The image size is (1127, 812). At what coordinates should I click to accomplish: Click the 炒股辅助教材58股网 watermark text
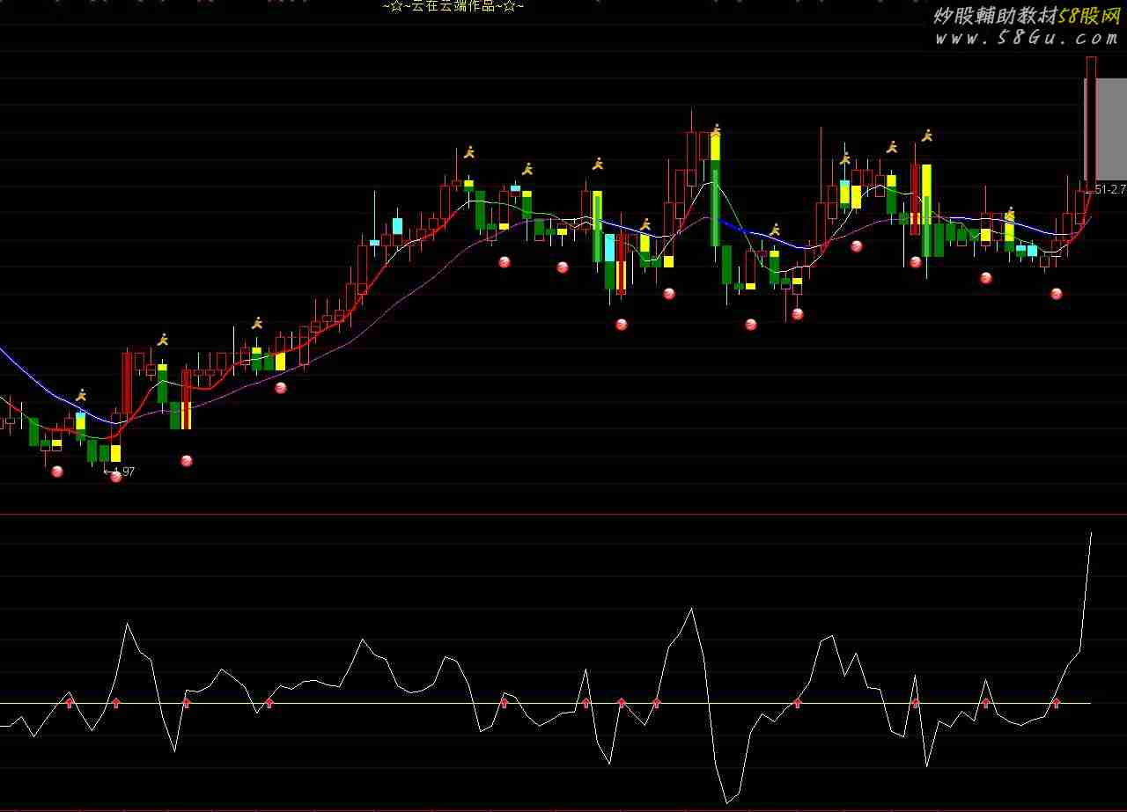(x=1026, y=16)
